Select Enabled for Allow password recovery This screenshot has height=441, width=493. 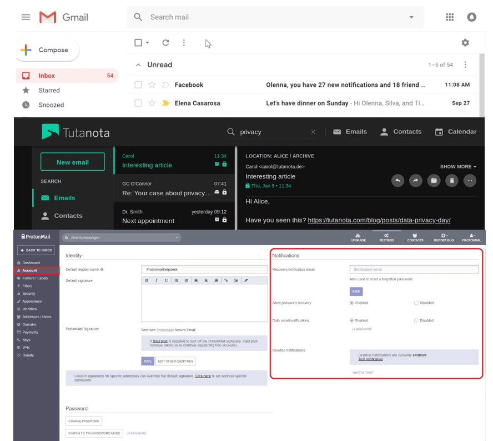[351, 303]
